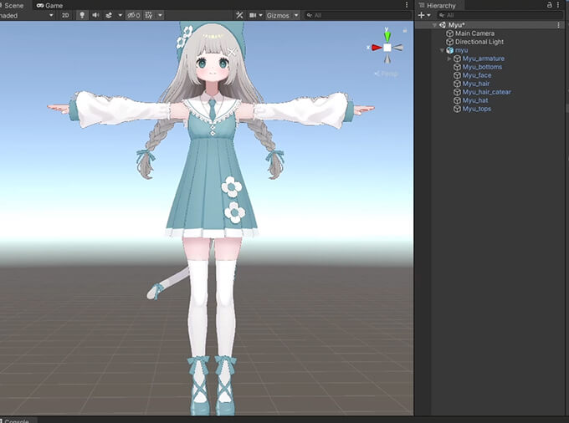This screenshot has height=423, width=569.
Task: Toggle the Persp projection label
Action: pyautogui.click(x=387, y=74)
